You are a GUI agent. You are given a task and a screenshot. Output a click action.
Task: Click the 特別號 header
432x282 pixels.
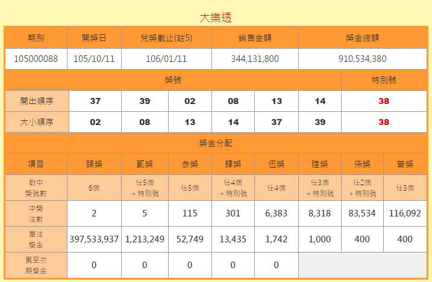tap(384, 80)
